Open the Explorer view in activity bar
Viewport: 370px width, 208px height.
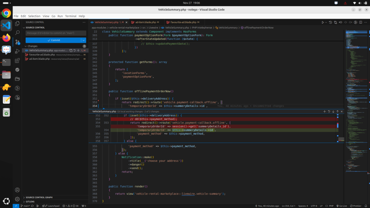(17, 24)
